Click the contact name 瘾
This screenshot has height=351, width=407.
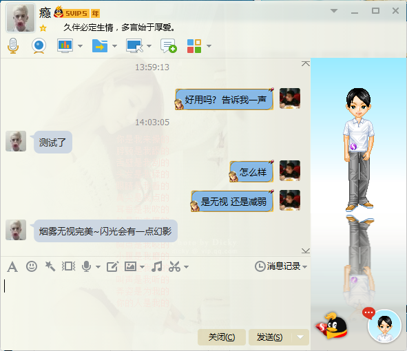click(x=45, y=13)
